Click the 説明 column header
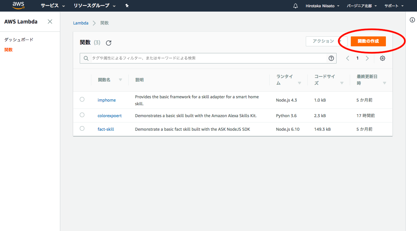The height and width of the screenshot is (231, 417). pos(140,80)
